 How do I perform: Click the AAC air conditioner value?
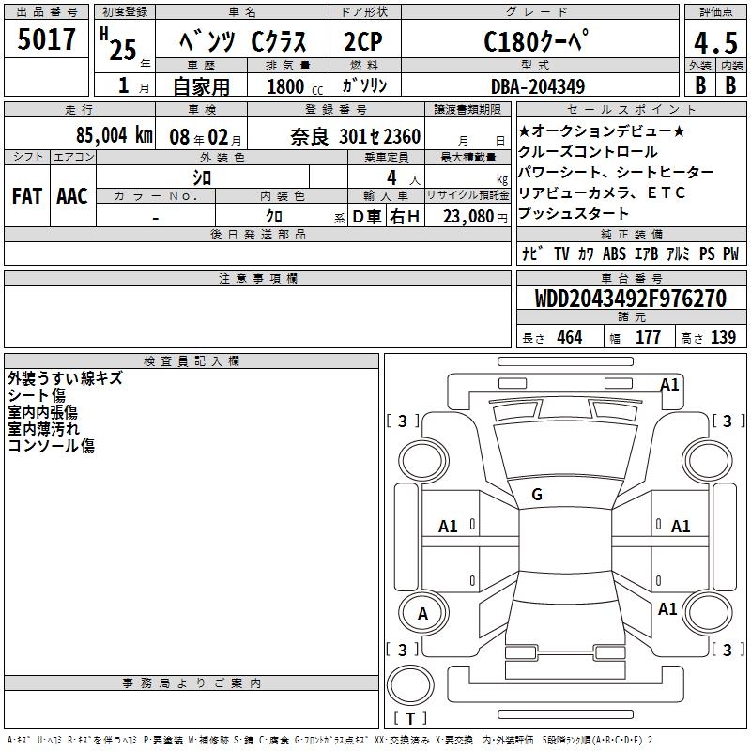pyautogui.click(x=72, y=196)
